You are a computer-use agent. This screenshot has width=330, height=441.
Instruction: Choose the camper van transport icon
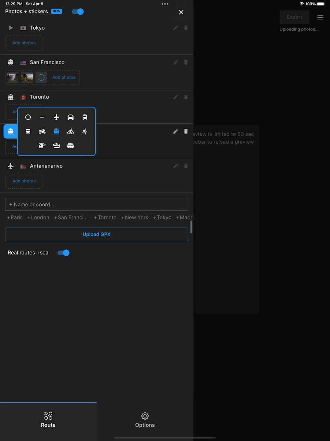71,146
